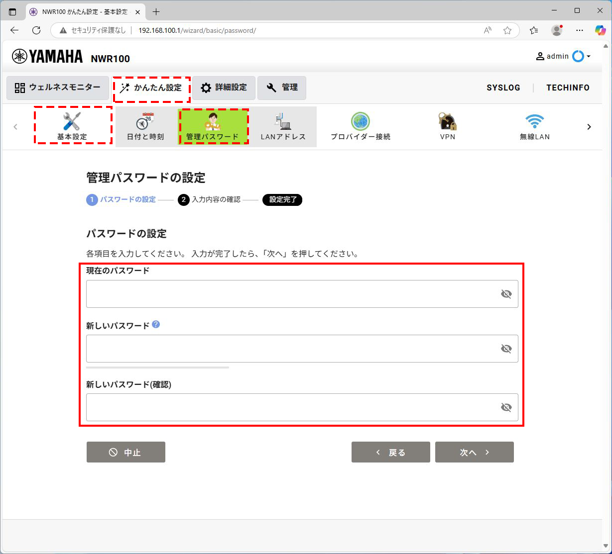Open the 管理パスワード settings icon
Screen dimensions: 612x554
pos(213,126)
